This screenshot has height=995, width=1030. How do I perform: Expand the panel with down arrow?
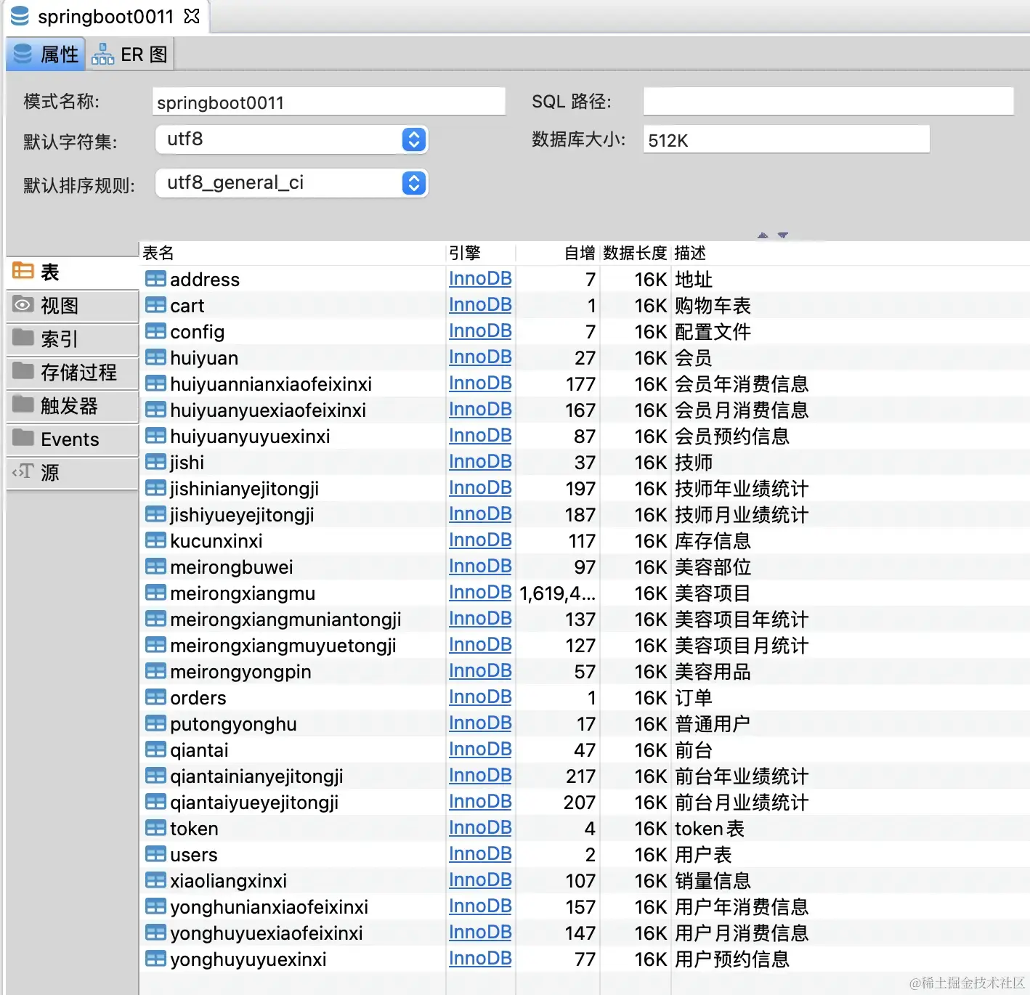pyautogui.click(x=783, y=235)
